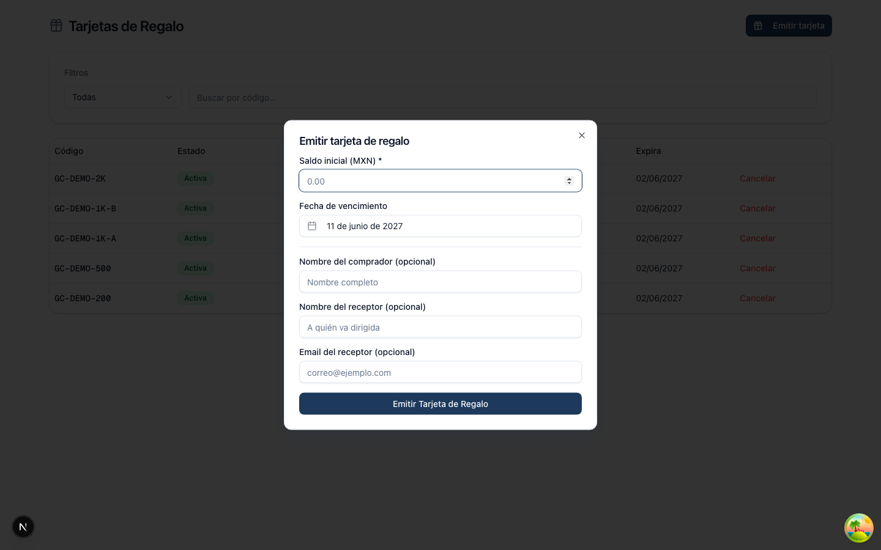This screenshot has height=550, width=881.
Task: Cancel the GC-DEMO-2K gift card
Action: (757, 178)
